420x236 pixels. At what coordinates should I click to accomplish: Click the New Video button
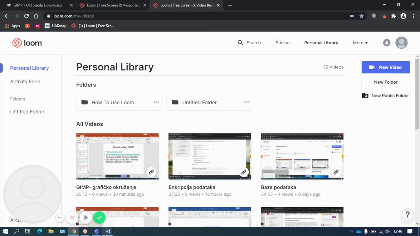coord(386,67)
